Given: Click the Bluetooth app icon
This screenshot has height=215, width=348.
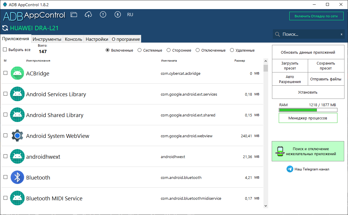Looking at the screenshot, I should point(17,177).
